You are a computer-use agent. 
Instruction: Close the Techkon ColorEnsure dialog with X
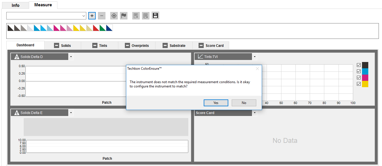click(x=257, y=69)
